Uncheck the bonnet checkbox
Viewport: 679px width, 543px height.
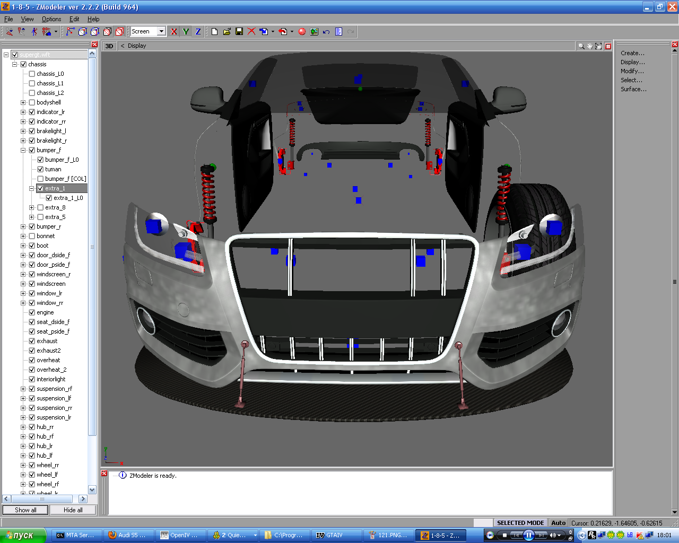pyautogui.click(x=32, y=236)
